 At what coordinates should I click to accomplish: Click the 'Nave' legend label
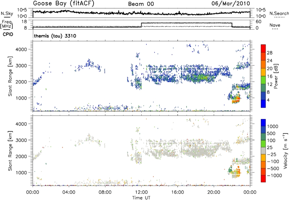(x=275, y=25)
